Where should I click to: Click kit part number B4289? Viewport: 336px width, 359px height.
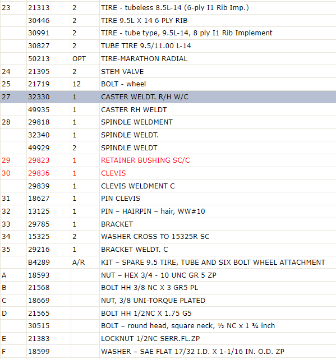(x=39, y=262)
